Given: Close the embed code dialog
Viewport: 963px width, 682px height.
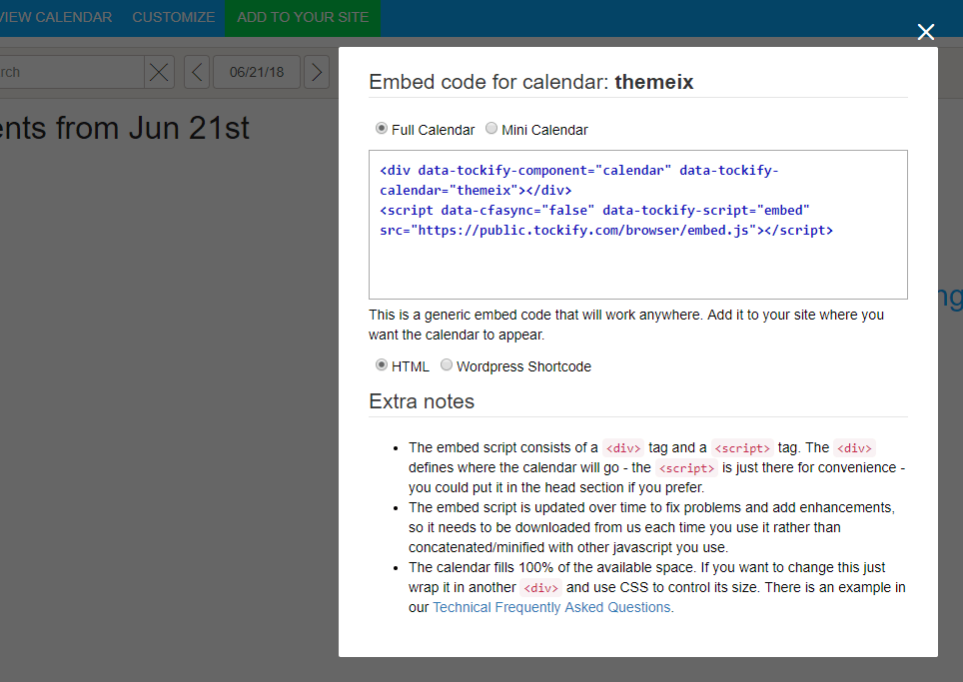Looking at the screenshot, I should [x=926, y=32].
